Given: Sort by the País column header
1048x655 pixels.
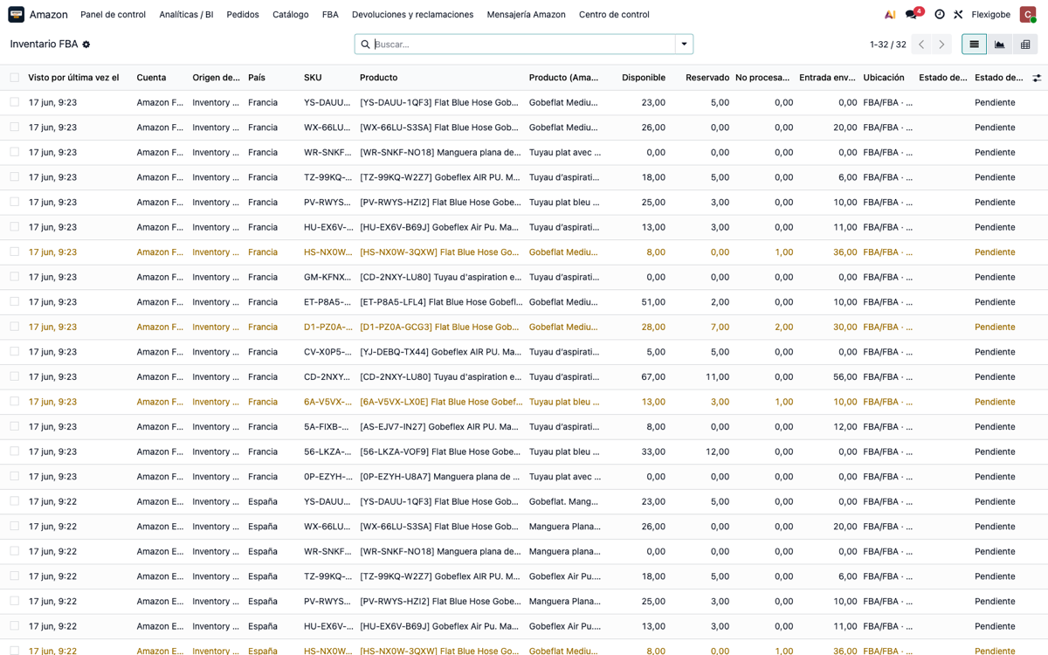Looking at the screenshot, I should click(257, 78).
